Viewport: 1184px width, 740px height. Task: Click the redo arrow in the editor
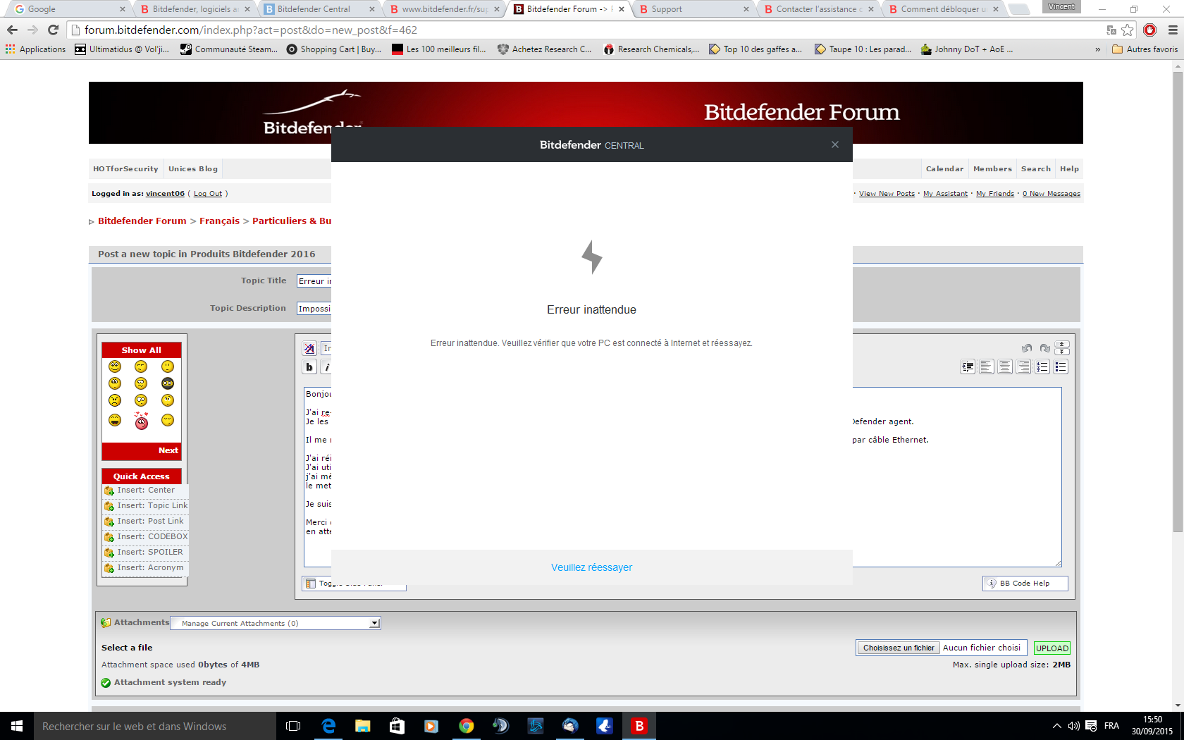click(x=1045, y=348)
